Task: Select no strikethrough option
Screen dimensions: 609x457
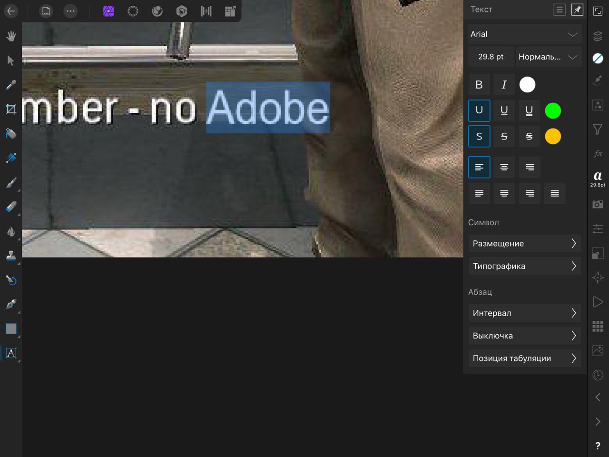Action: coord(479,137)
